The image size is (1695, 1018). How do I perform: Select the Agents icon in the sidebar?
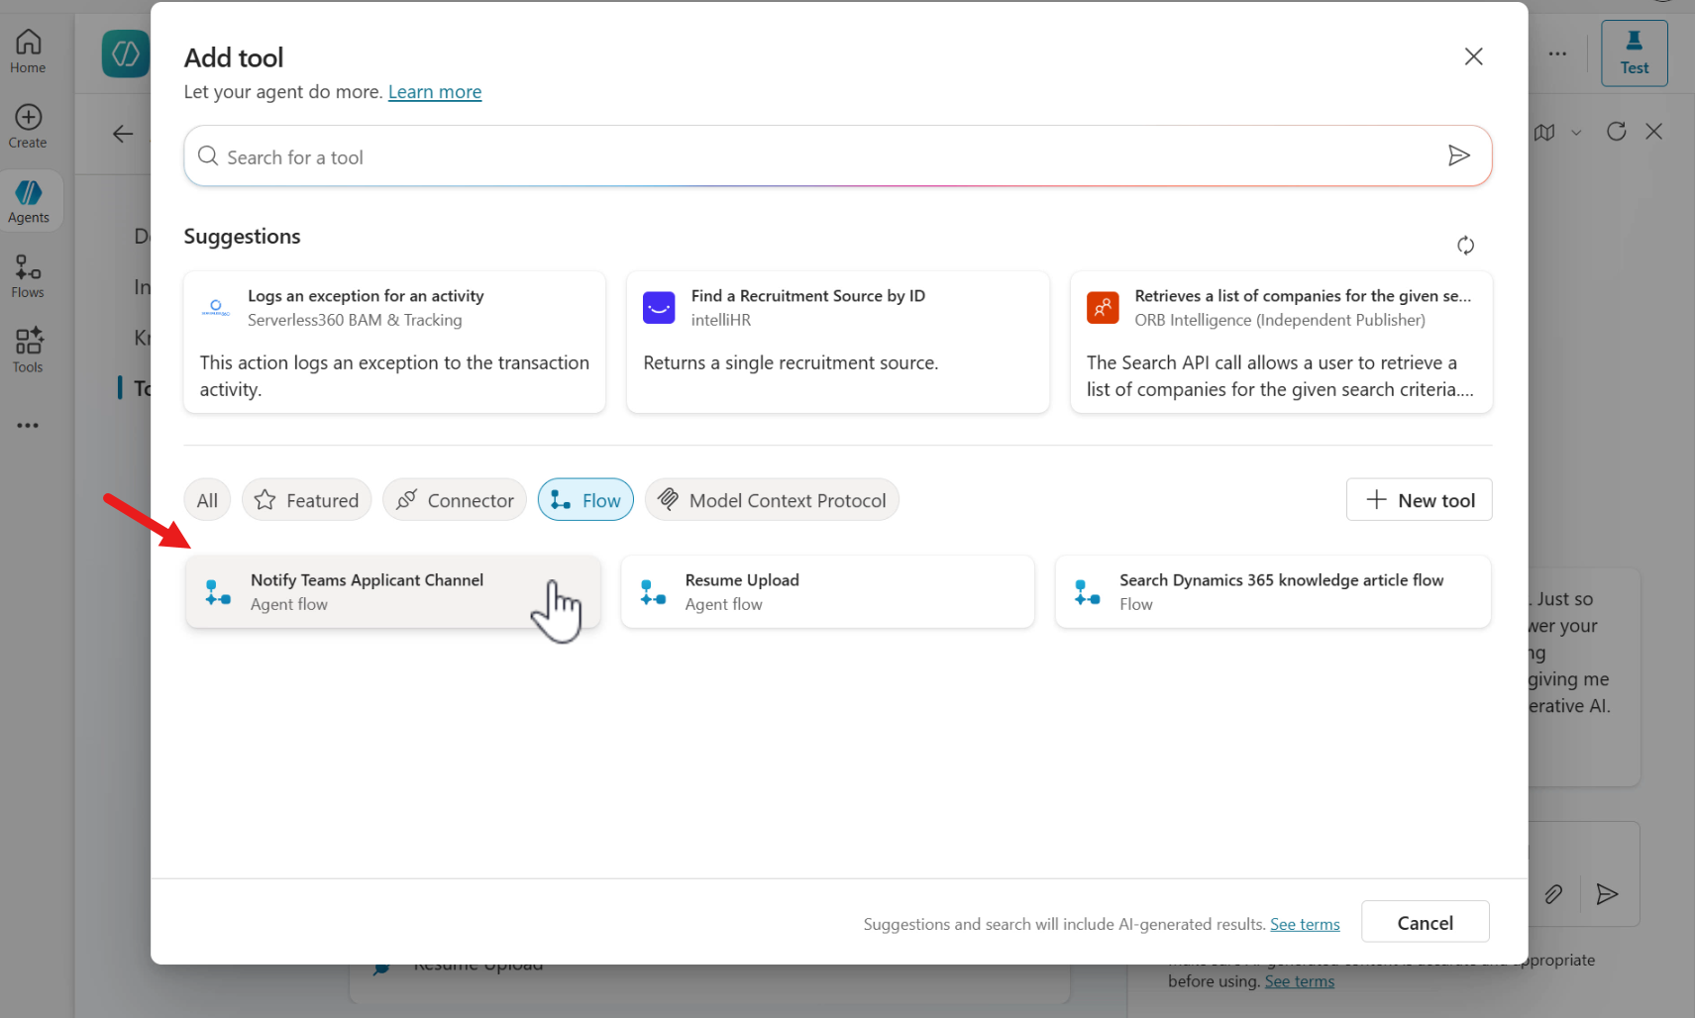[28, 201]
